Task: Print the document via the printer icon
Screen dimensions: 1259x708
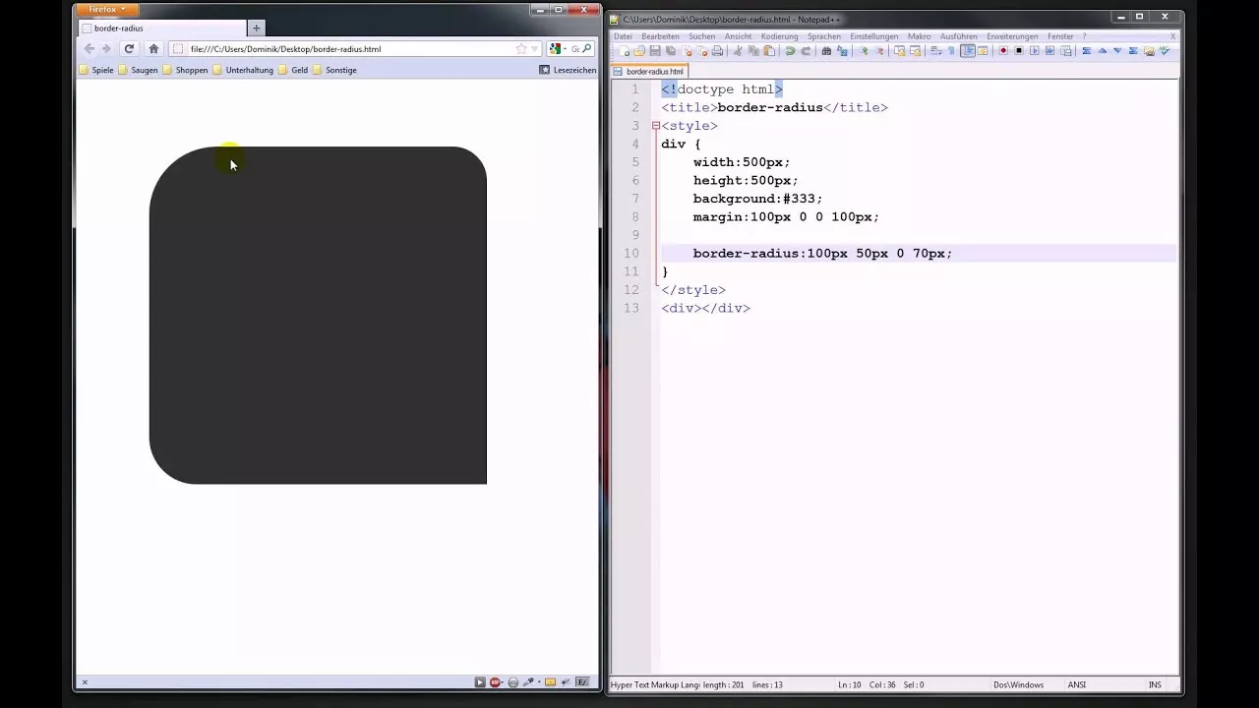Action: pyautogui.click(x=717, y=50)
